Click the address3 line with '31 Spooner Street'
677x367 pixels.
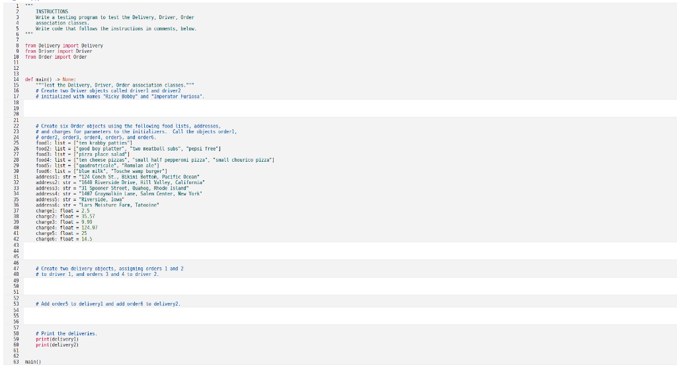pos(112,188)
